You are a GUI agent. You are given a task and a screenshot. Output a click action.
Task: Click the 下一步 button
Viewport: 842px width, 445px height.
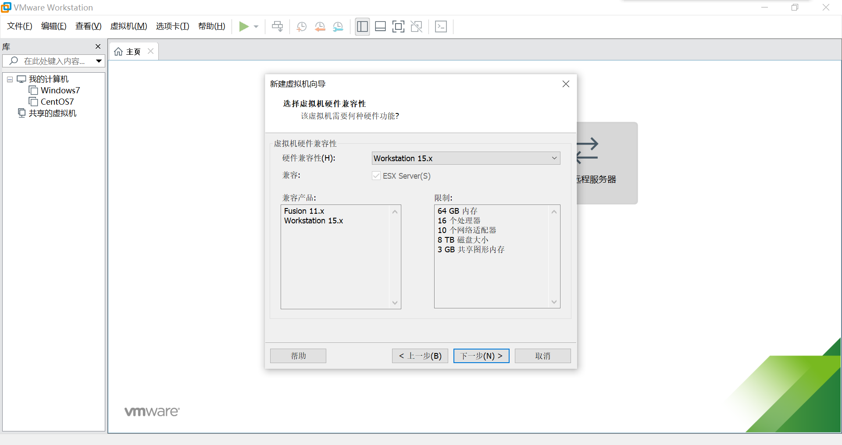tap(481, 356)
